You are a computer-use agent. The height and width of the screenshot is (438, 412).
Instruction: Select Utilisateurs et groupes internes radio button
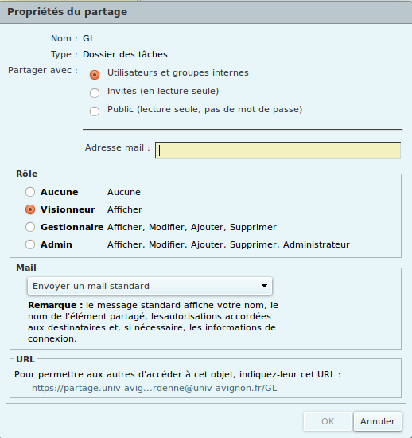(x=95, y=75)
